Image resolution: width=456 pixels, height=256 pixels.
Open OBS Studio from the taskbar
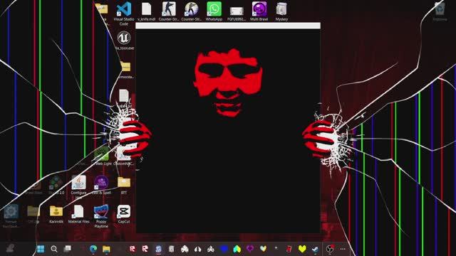point(329,249)
